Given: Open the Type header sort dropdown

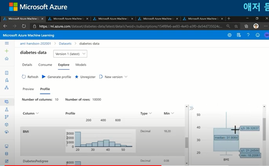Looking at the screenshot, I should 151,113.
